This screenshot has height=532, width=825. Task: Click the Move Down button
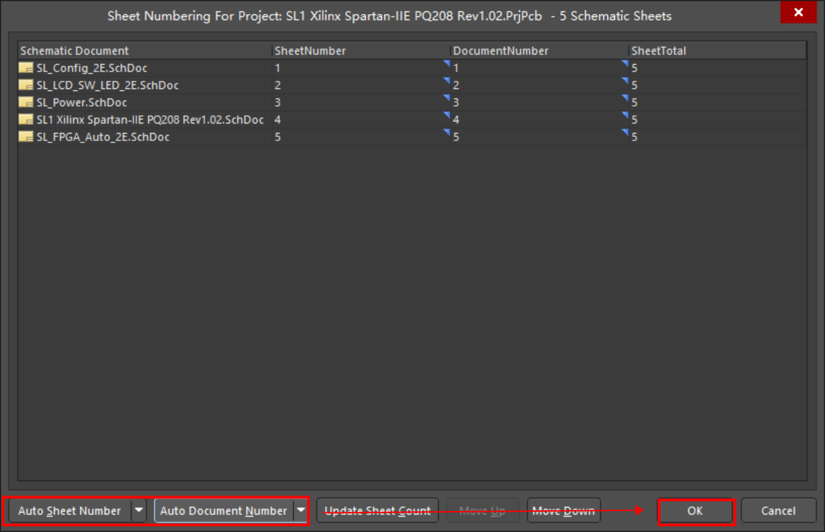(x=564, y=511)
